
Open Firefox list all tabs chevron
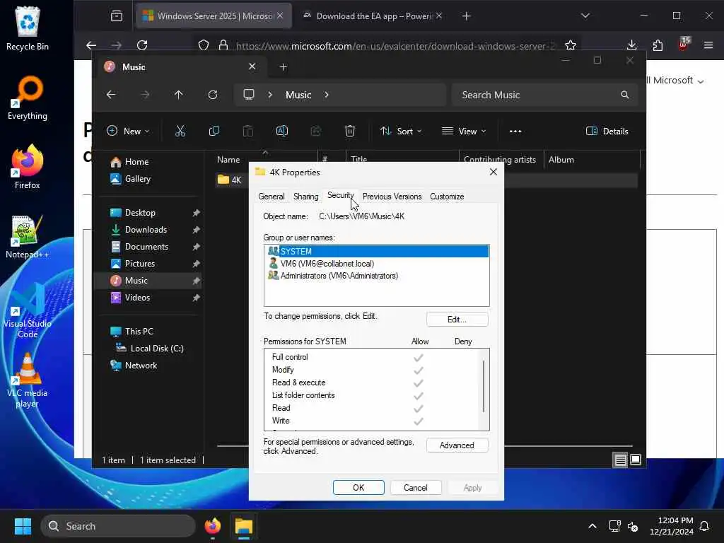click(x=585, y=16)
